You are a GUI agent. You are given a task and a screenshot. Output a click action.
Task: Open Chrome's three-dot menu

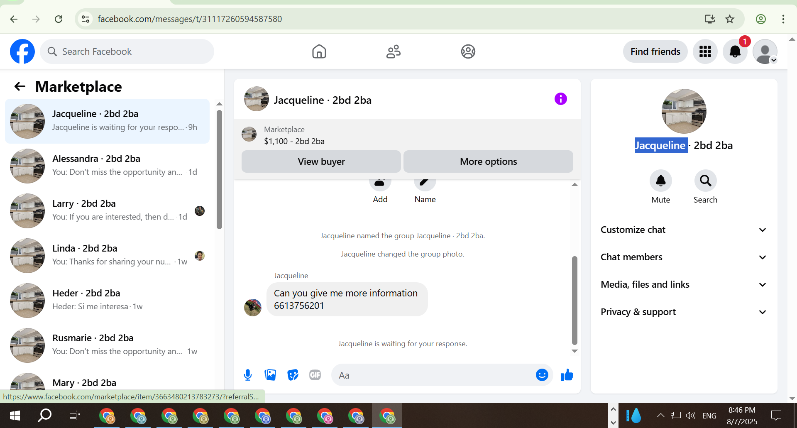click(x=783, y=19)
